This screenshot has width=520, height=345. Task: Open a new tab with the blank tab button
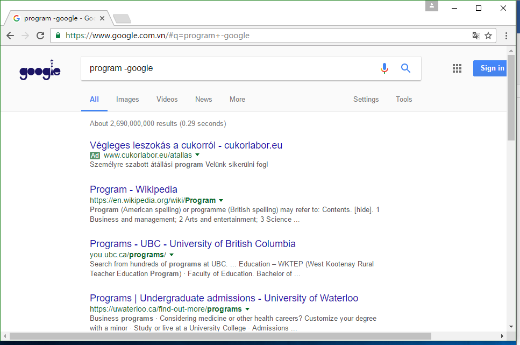pos(122,19)
